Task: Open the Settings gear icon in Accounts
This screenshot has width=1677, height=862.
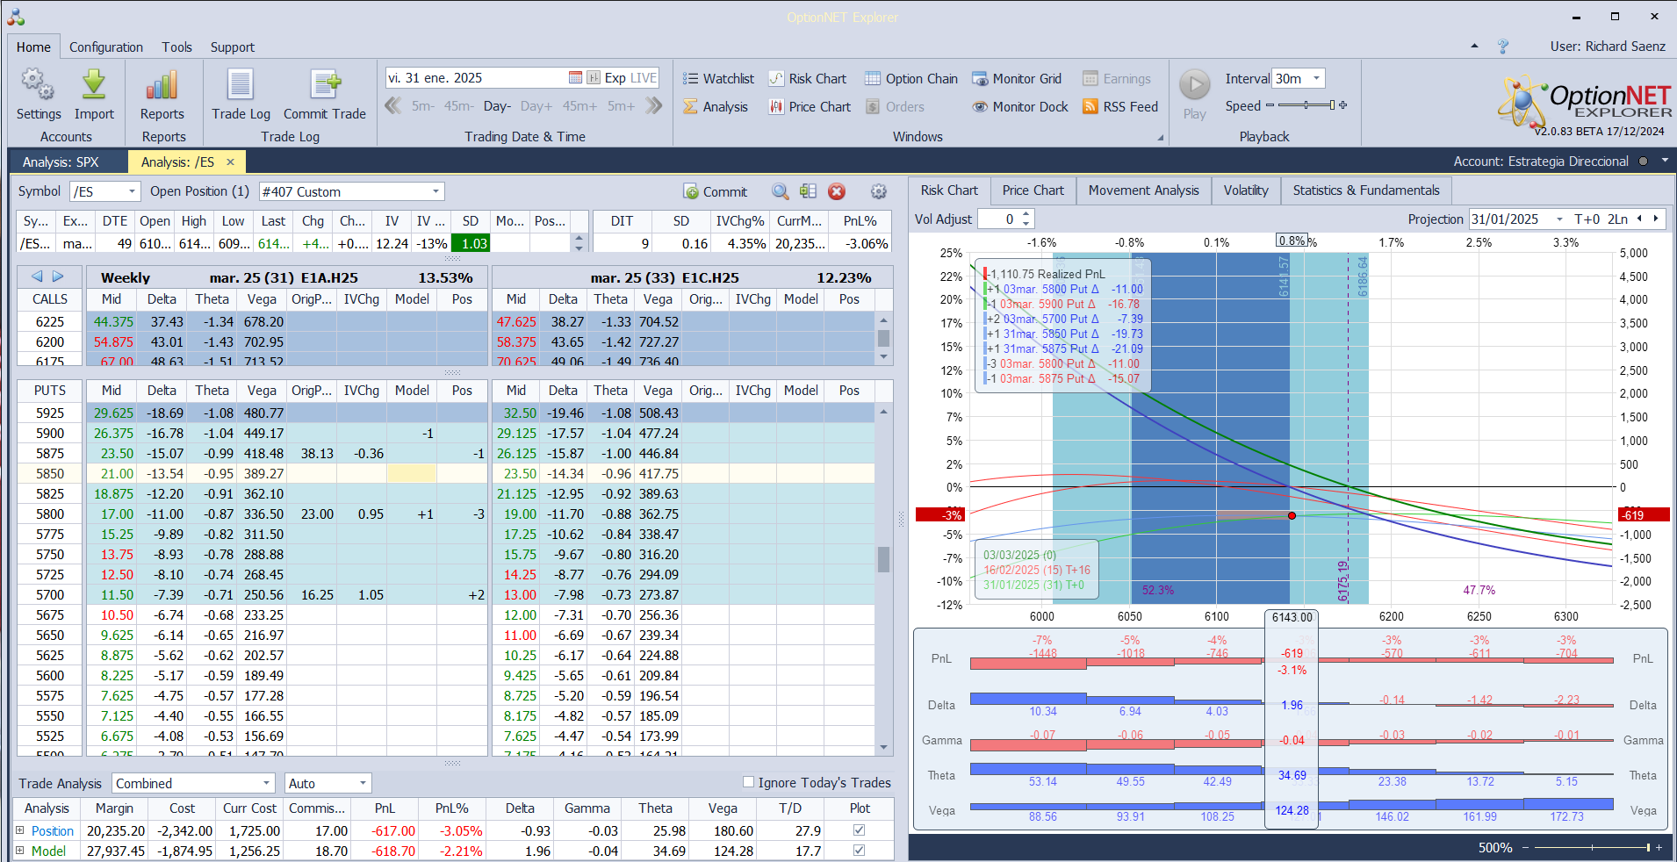Action: point(38,84)
